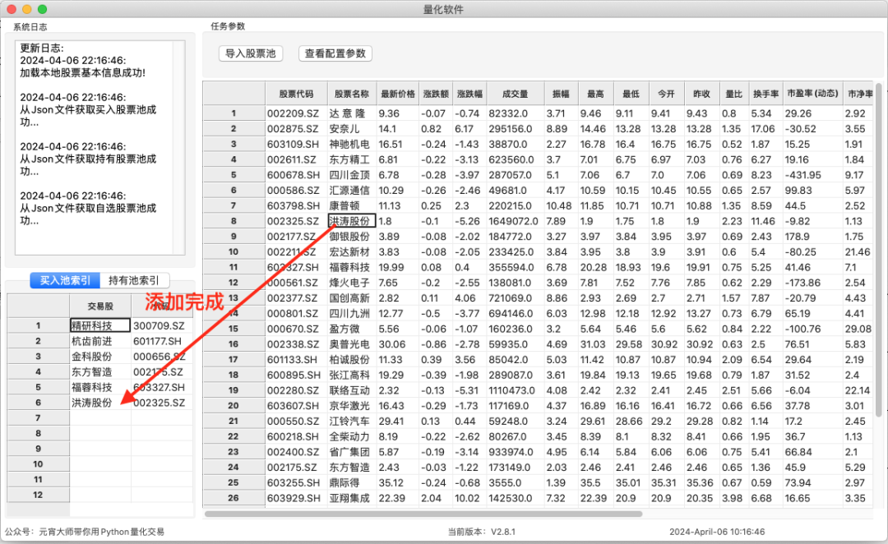Sort by the 成交量 column header
Viewport: 888px width, 544px height.
(514, 93)
